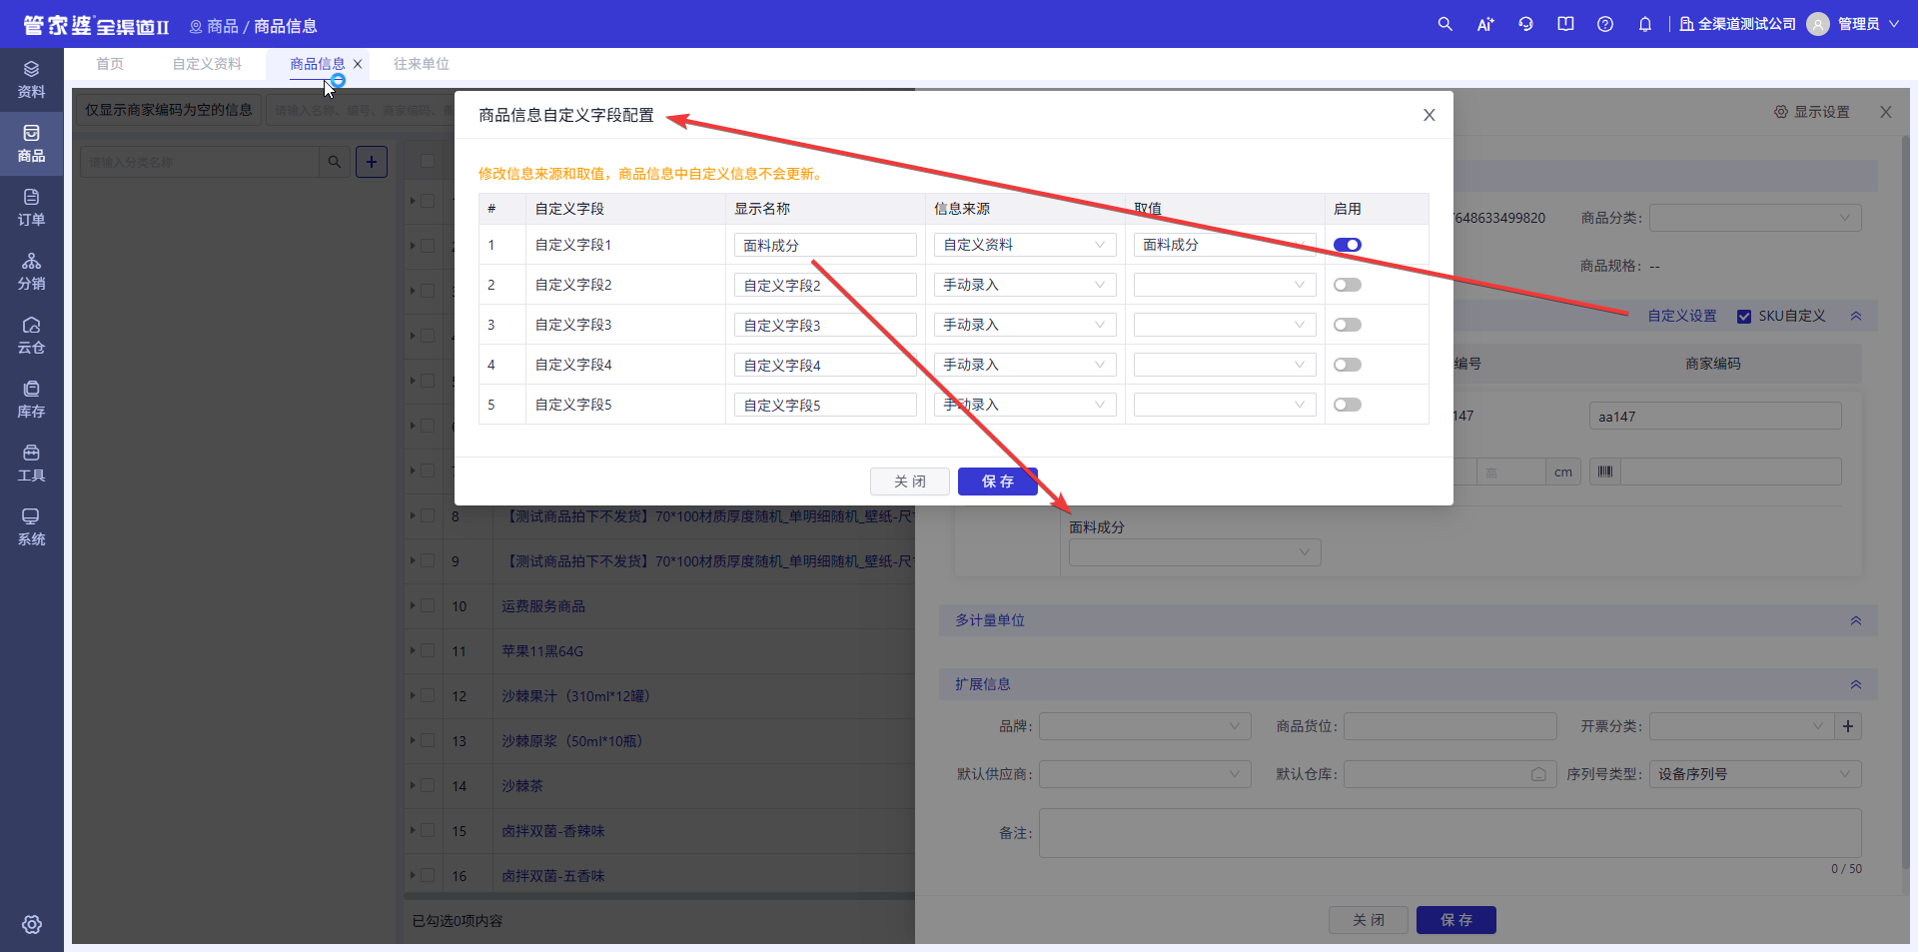The height and width of the screenshot is (952, 1918).
Task: Open 信息来源 dropdown for 自定义字段1
Action: 1025,245
